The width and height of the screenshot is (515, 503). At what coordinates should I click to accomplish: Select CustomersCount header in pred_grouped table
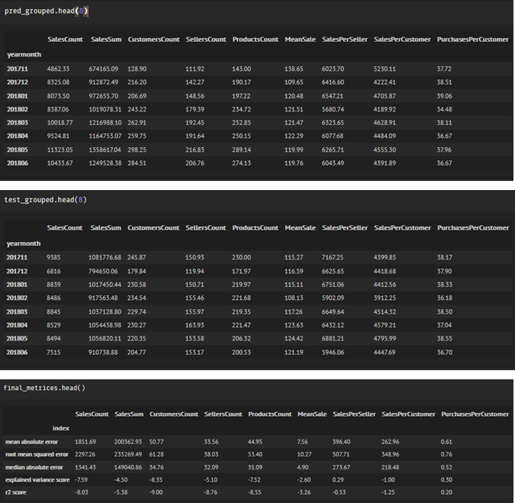point(153,40)
